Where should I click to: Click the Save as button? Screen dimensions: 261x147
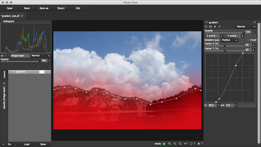44,8
